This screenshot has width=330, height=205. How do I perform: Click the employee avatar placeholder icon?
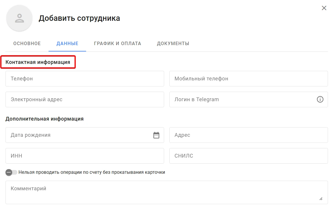(19, 18)
